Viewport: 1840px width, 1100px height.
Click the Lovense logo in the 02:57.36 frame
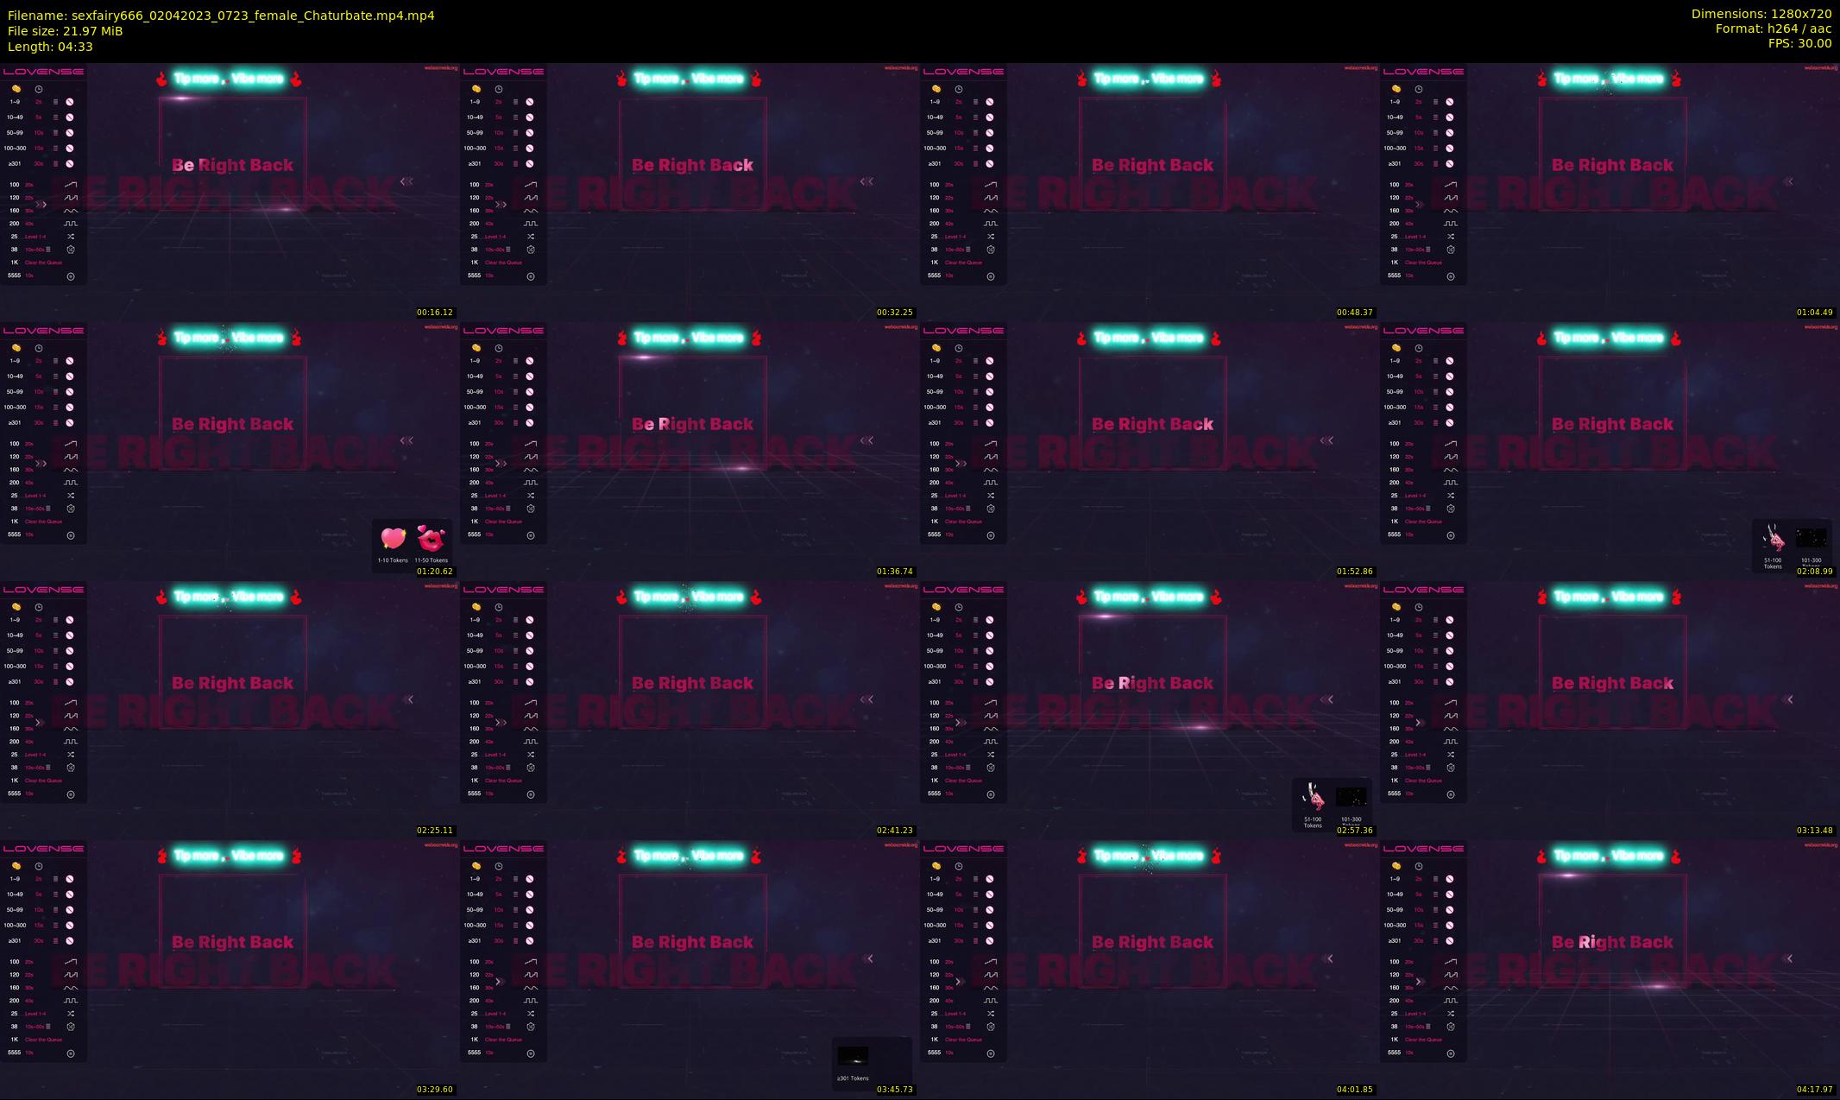click(963, 590)
